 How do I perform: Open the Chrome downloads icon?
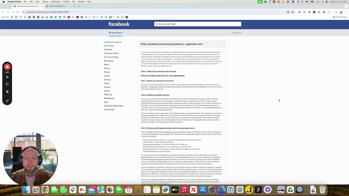pyautogui.click(x=336, y=12)
